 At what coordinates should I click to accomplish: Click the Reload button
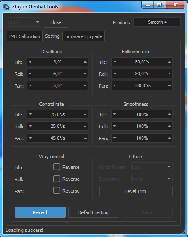pos(40,212)
